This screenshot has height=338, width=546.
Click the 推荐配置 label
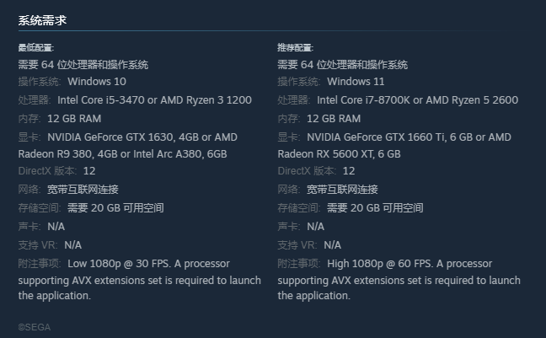click(x=295, y=48)
